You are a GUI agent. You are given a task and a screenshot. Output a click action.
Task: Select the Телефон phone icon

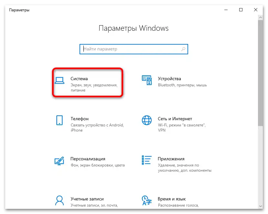pyautogui.click(x=59, y=120)
